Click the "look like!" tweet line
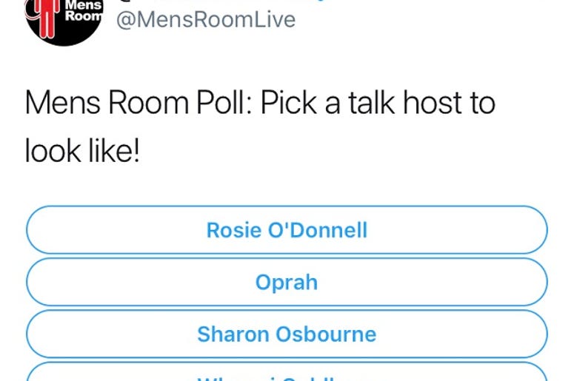This screenshot has width=574, height=381. (x=82, y=151)
